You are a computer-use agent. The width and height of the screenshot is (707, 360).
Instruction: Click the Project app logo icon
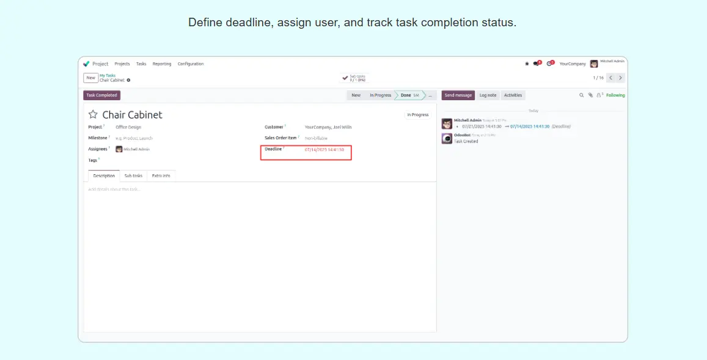tap(86, 64)
